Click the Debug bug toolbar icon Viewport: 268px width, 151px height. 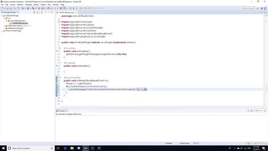23,8
